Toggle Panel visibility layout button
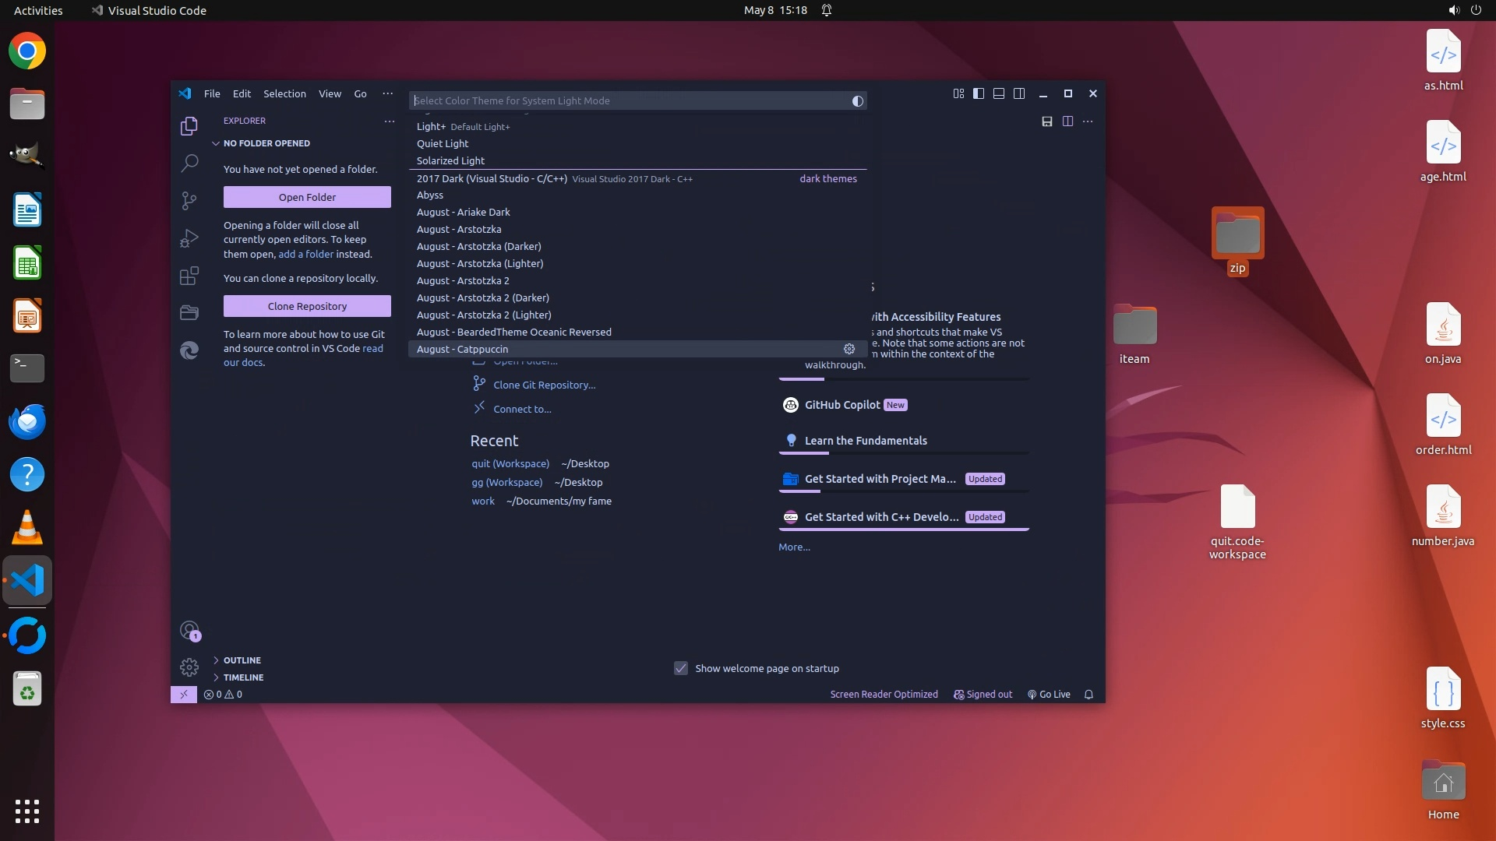1496x841 pixels. [x=998, y=93]
